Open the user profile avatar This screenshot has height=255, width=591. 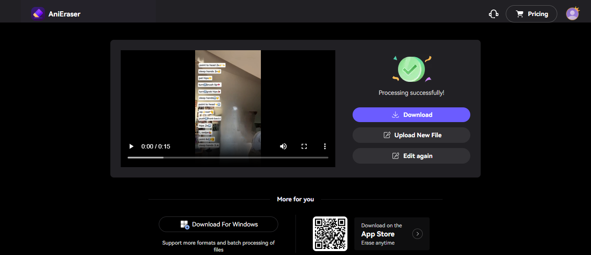pyautogui.click(x=572, y=13)
